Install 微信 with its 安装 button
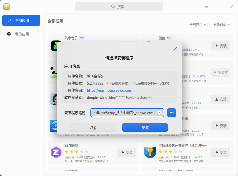The image size is (238, 176). (221, 46)
